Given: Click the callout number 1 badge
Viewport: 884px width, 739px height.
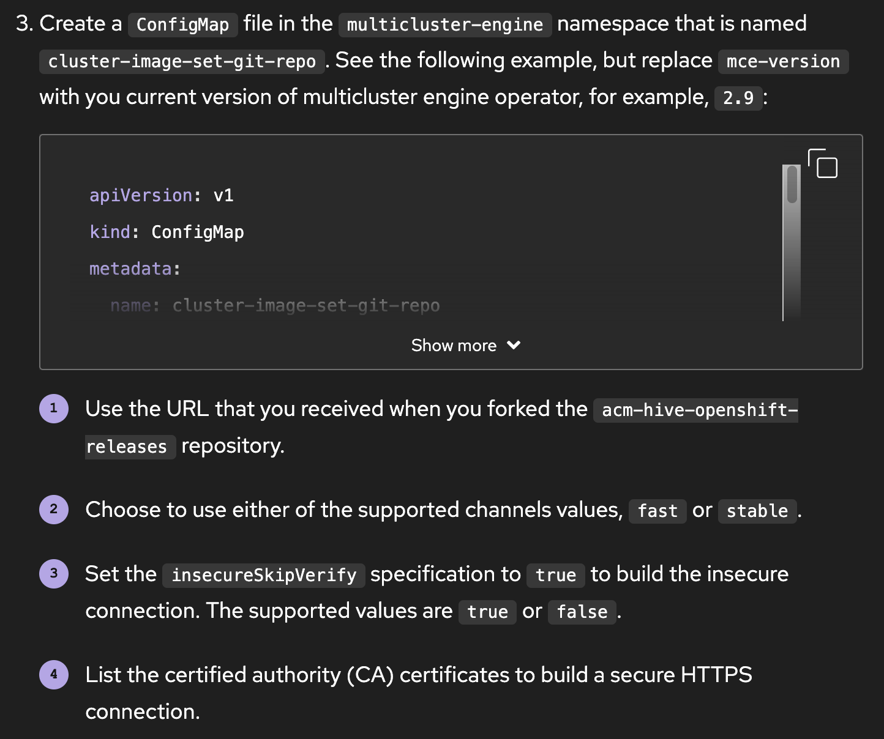Looking at the screenshot, I should click(54, 408).
